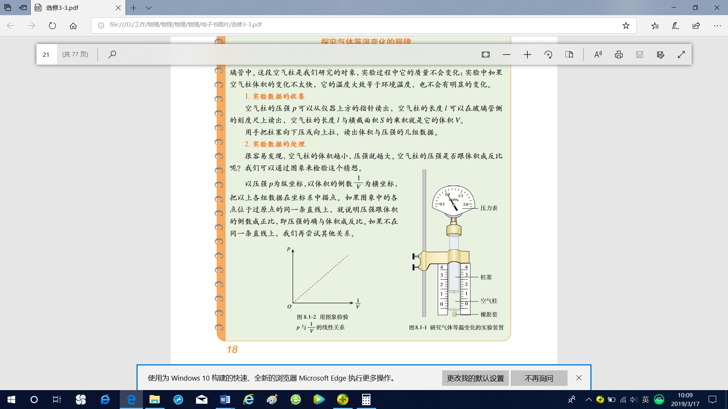The width and height of the screenshot is (728, 409).
Task: Open the tab list dropdown chevron
Action: click(149, 8)
